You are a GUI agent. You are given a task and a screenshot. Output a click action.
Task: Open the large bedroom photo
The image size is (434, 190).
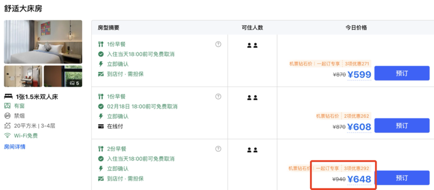pos(43,42)
